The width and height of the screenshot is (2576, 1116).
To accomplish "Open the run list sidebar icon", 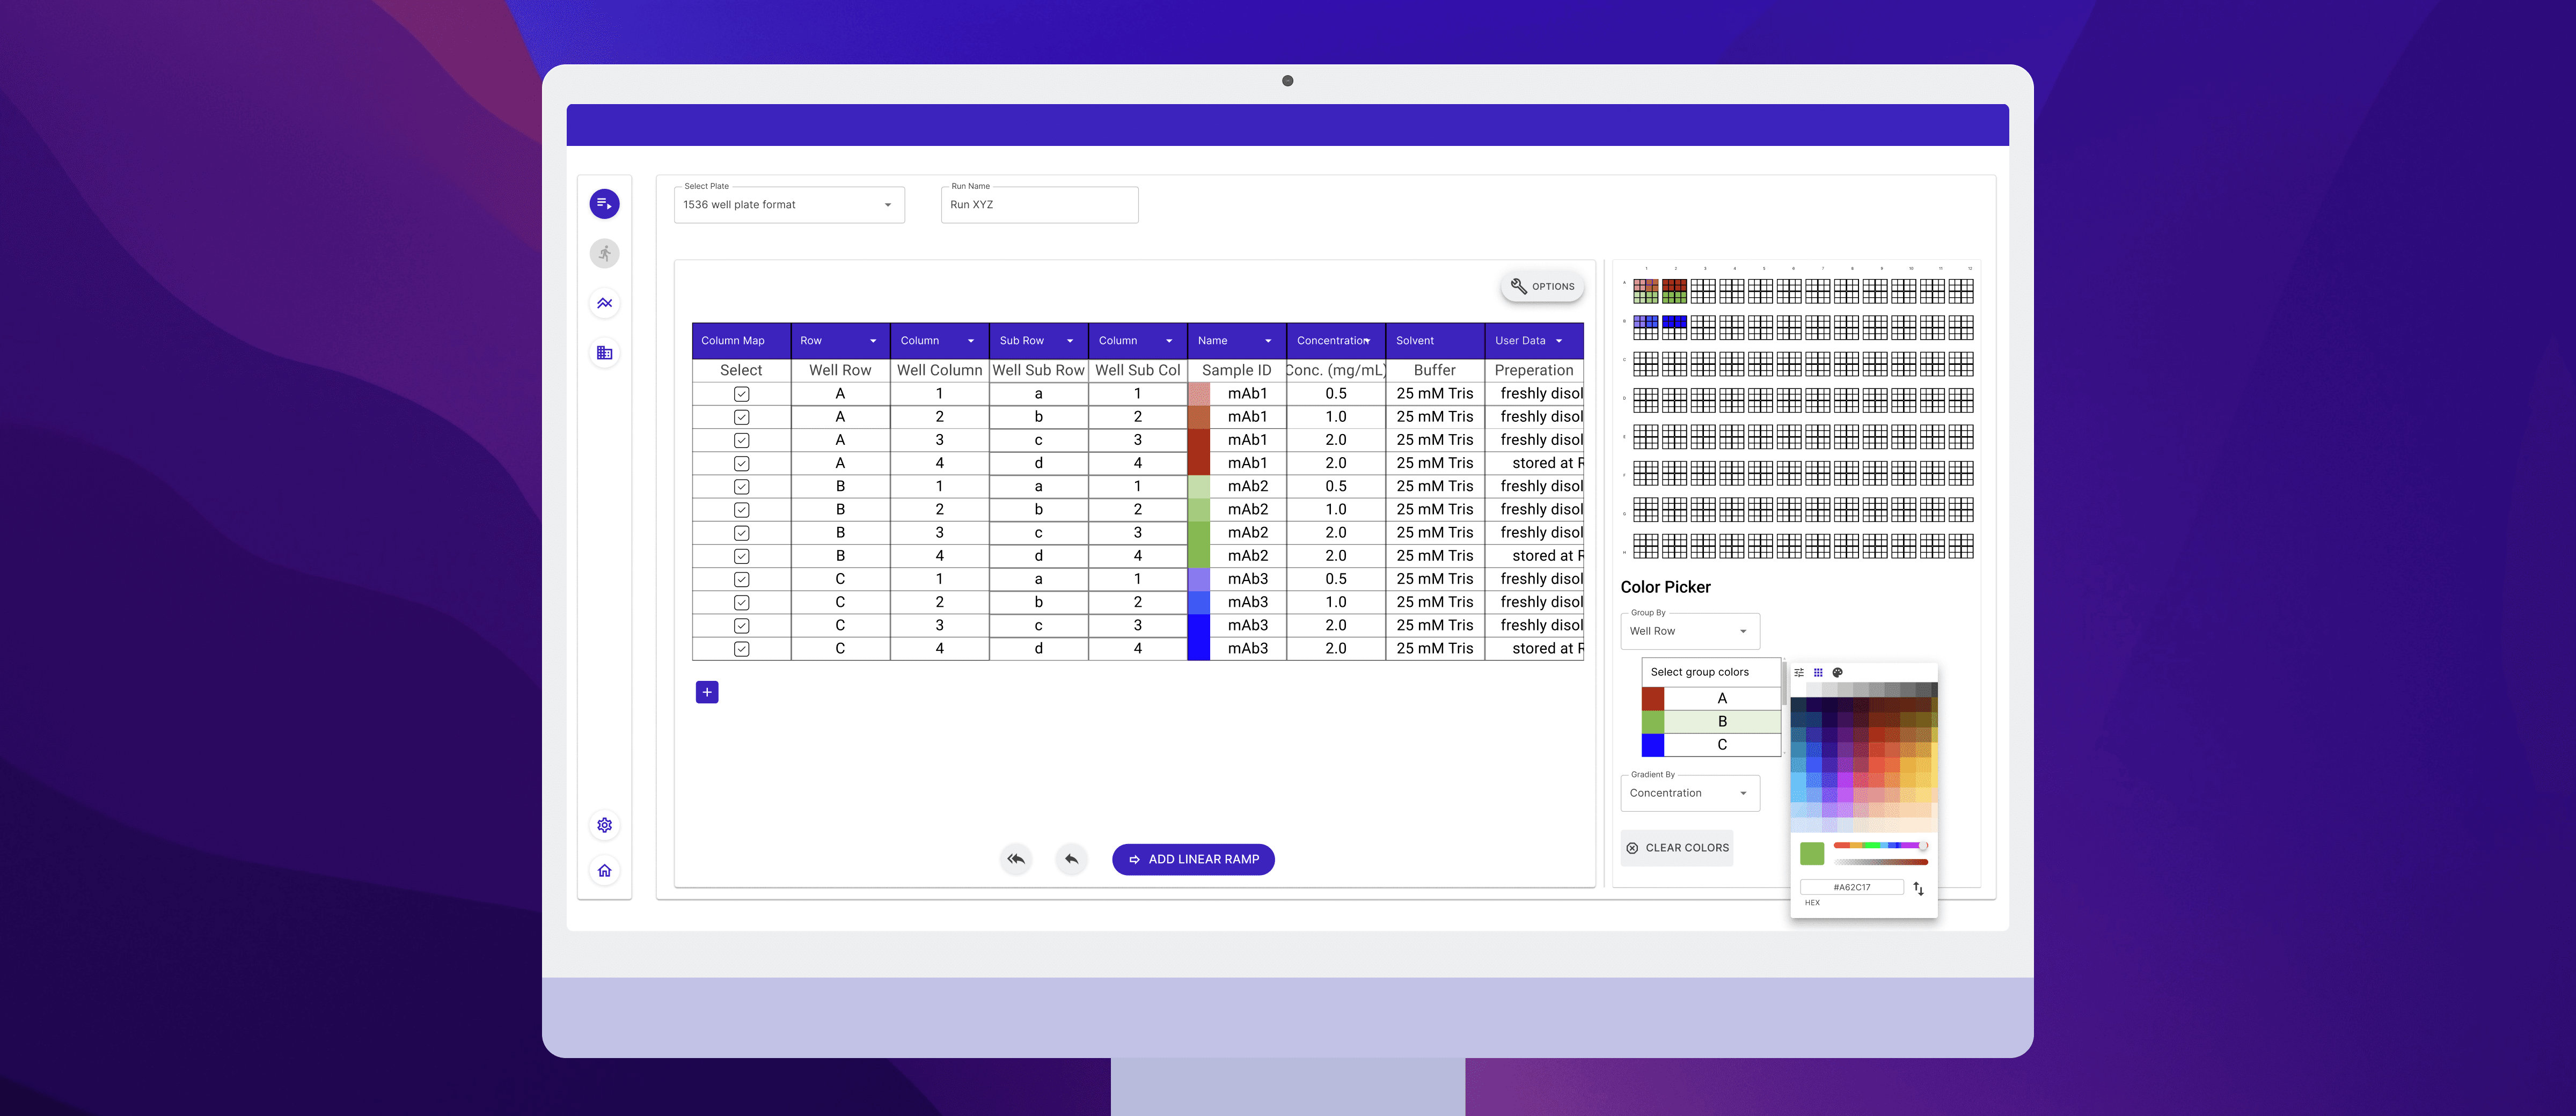I will (x=604, y=204).
